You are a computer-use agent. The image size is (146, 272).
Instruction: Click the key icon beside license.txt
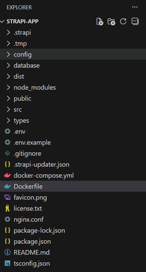point(7,208)
